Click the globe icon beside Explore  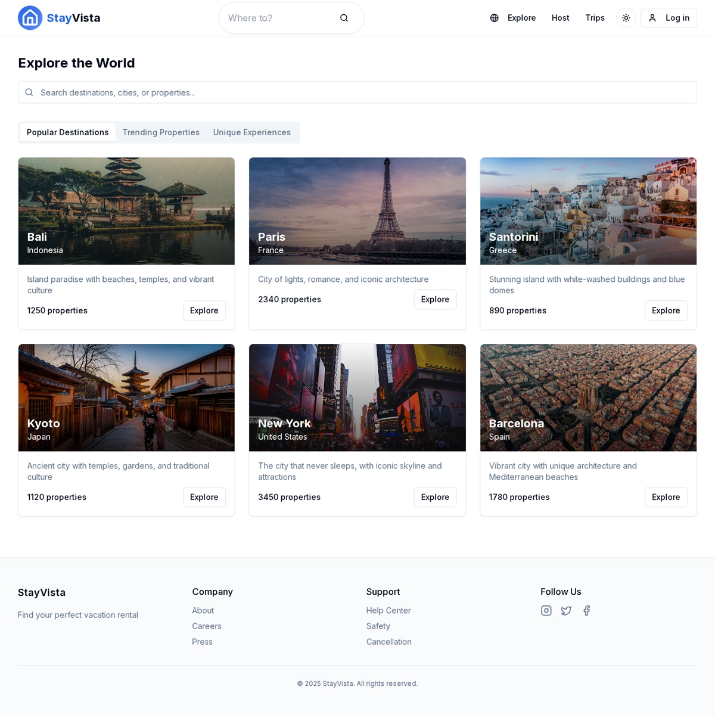(494, 18)
